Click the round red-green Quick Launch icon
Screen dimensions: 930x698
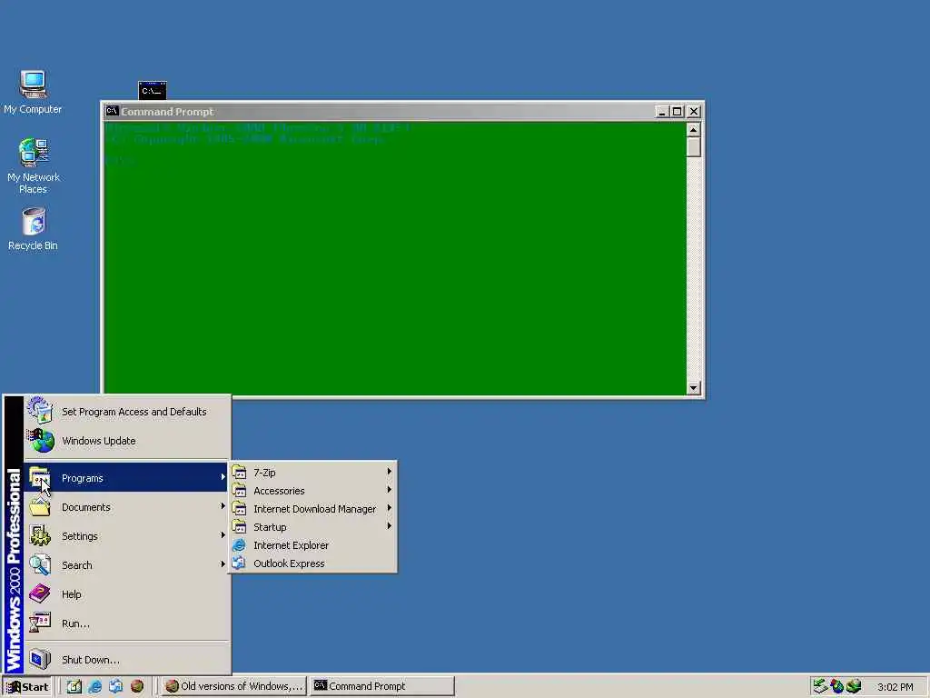tap(137, 687)
